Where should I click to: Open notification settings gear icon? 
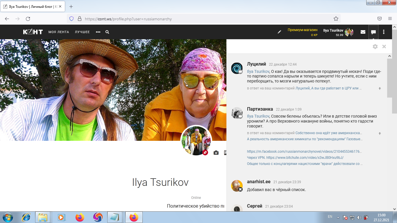click(x=375, y=46)
